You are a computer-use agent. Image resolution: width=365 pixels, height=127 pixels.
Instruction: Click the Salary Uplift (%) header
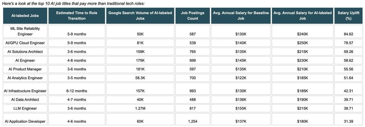348,16
